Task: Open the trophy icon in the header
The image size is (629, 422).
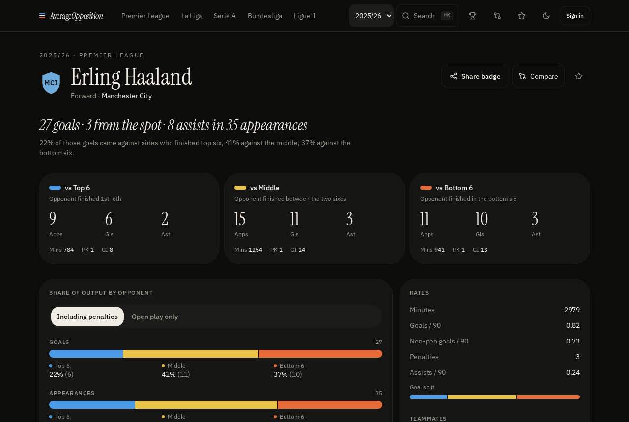Action: [473, 16]
